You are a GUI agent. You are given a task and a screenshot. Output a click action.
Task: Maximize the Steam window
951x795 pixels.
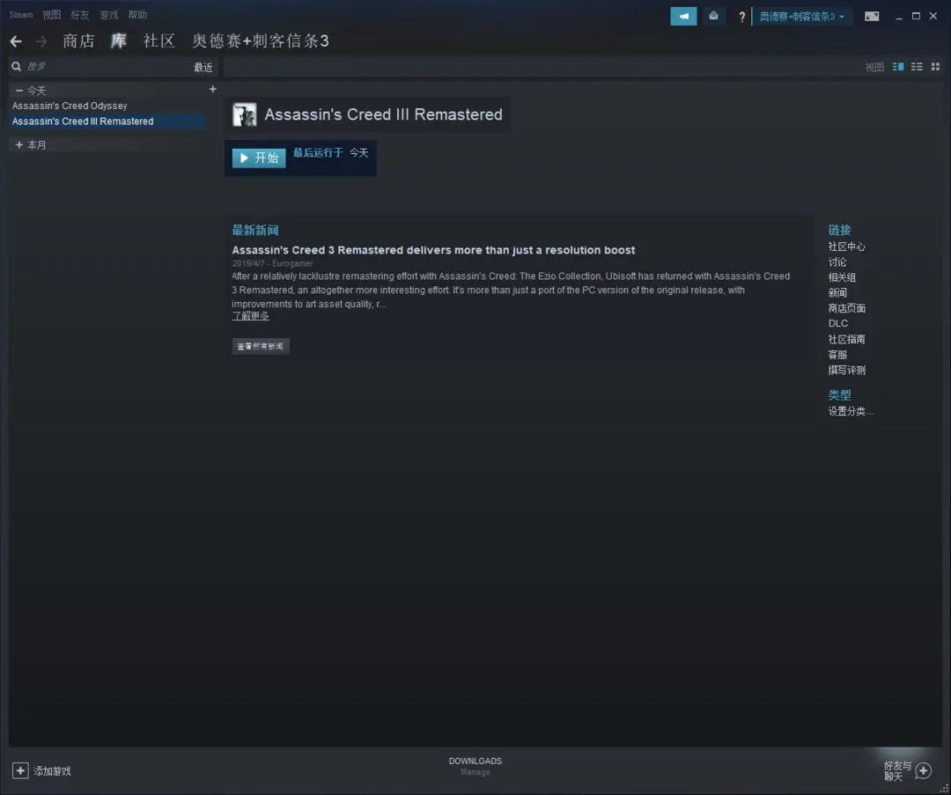(916, 17)
